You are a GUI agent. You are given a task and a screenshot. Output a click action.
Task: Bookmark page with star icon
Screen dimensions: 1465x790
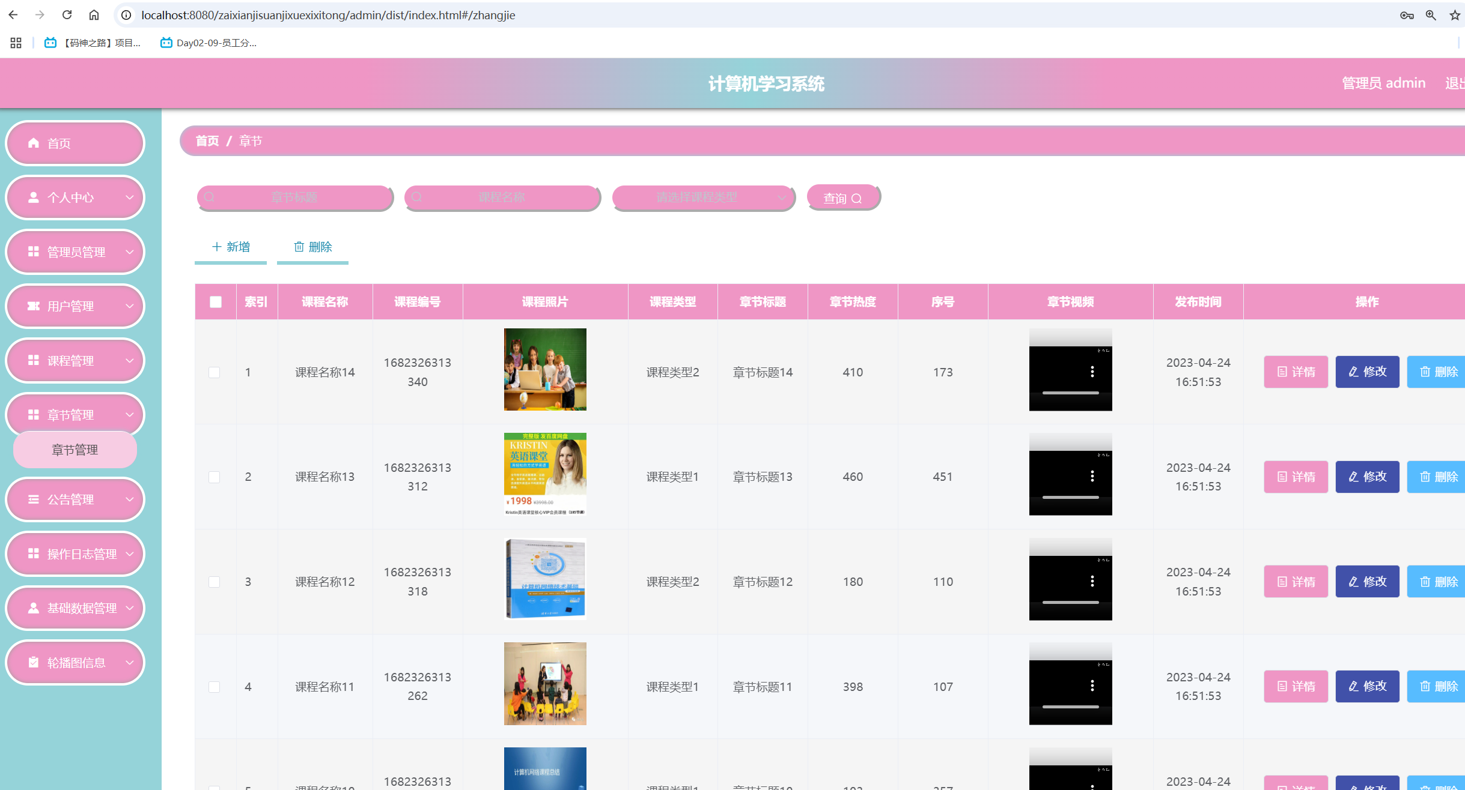[1454, 15]
